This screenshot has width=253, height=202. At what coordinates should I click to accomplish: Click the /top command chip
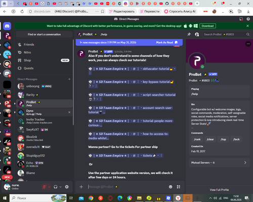[x=223, y=139]
